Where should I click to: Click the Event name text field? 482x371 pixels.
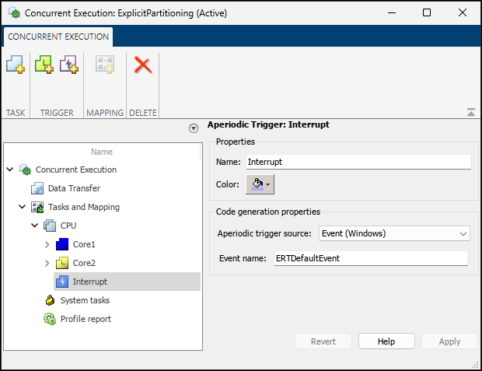[369, 258]
